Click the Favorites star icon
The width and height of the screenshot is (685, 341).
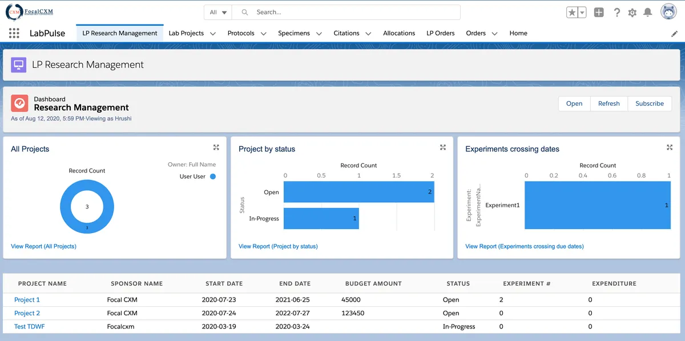(572, 12)
